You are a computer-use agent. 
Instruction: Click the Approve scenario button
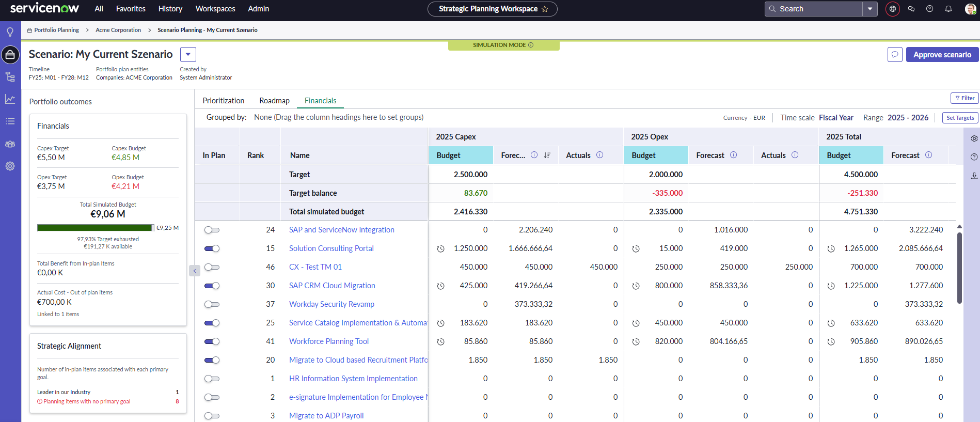click(x=942, y=54)
